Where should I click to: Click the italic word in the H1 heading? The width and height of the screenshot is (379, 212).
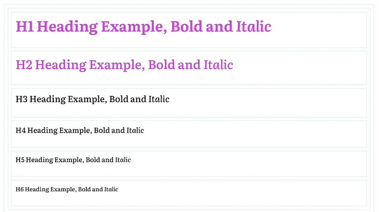253,27
